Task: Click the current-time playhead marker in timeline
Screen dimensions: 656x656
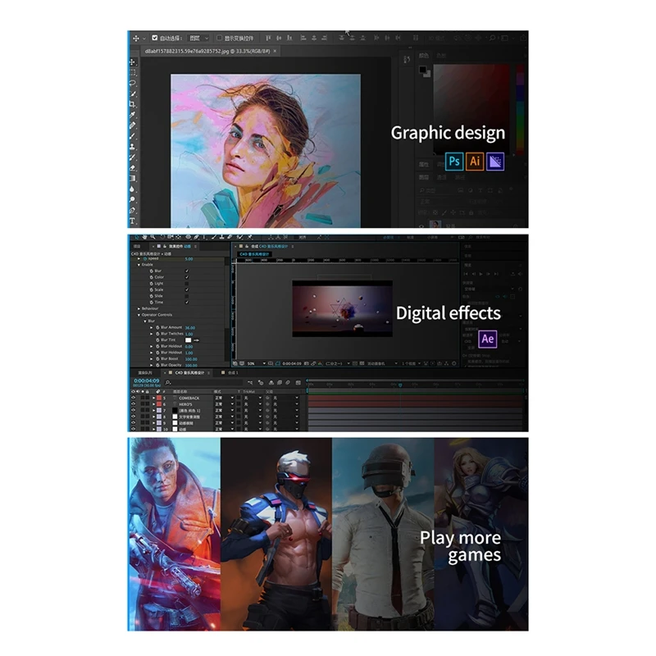Action: (x=400, y=385)
